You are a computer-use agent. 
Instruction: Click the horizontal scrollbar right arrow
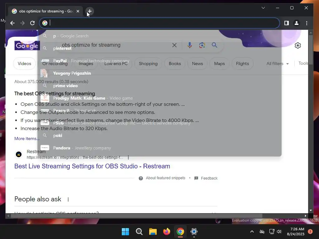pyautogui.click(x=305, y=216)
